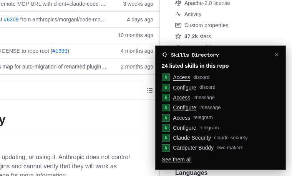This screenshot has height=176, width=292.
Task: Click the A grade badge beside Configure imessage
Action: (166, 108)
